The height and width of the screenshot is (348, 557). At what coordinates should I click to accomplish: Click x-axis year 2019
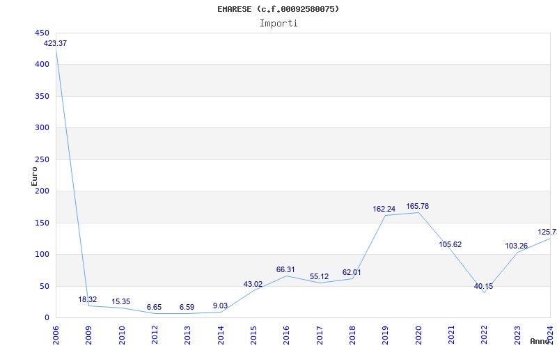click(386, 335)
